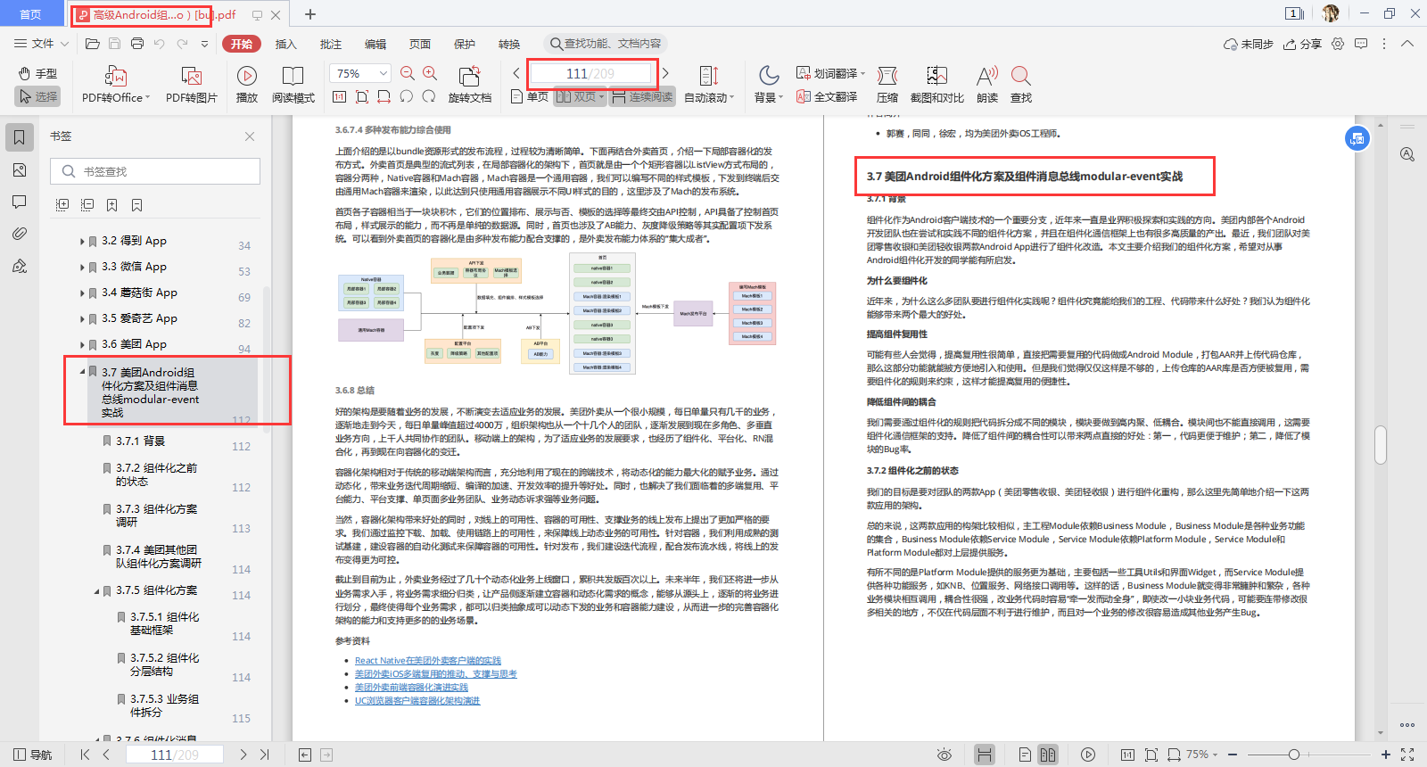Expand the 3.2 得到 App bookmark
The image size is (1427, 767).
click(x=82, y=241)
